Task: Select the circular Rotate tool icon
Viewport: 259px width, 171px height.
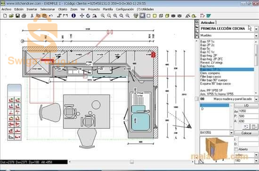Action: pyautogui.click(x=88, y=16)
